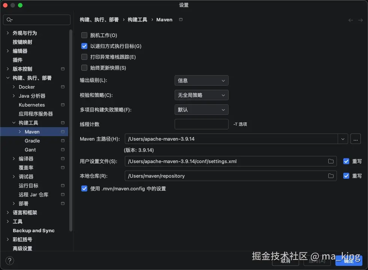
Task: Click the -T 选项 label
Action: click(240, 124)
